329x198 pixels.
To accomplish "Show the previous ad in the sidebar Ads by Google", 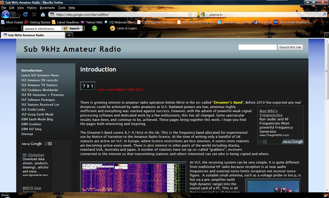I will (46, 144).
